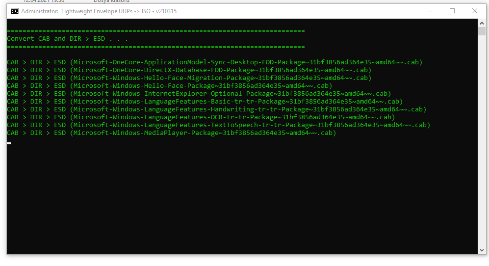The width and height of the screenshot is (489, 266).
Task: Click the scrollbar down arrow
Action: point(482,250)
